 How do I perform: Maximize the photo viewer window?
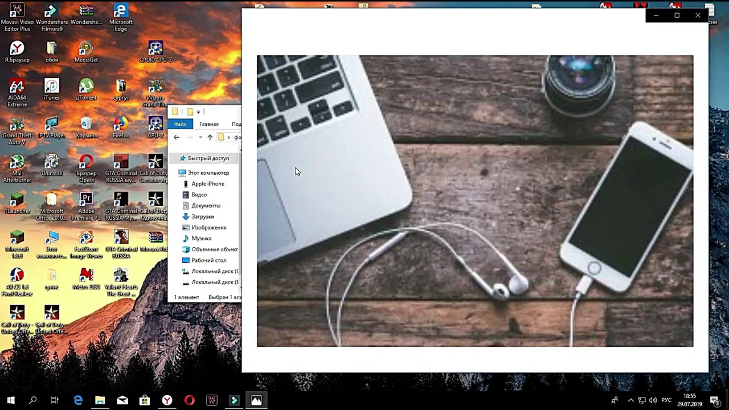point(677,15)
